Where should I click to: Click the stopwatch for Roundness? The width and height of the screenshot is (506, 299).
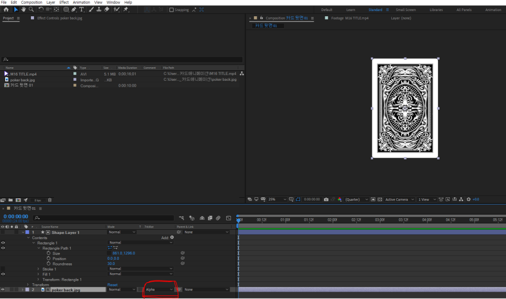coord(48,263)
